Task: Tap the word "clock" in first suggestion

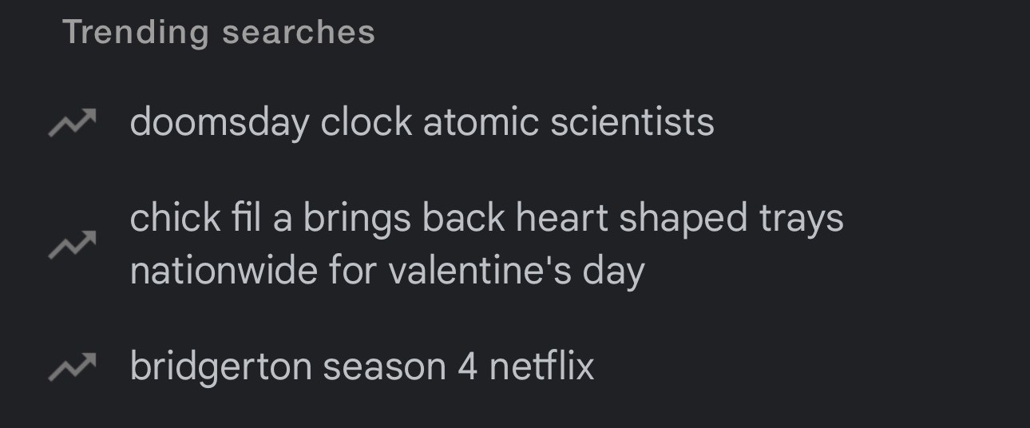Action: tap(366, 122)
